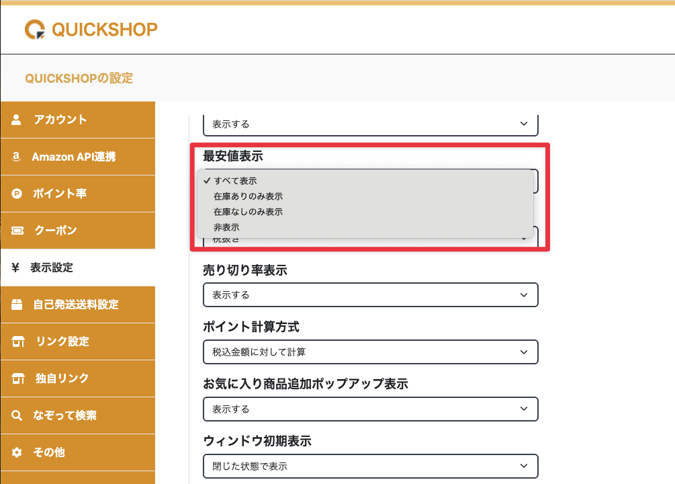Viewport: 675px width, 484px height.
Task: Open the ポイント計算方式 dropdown
Action: [x=370, y=352]
